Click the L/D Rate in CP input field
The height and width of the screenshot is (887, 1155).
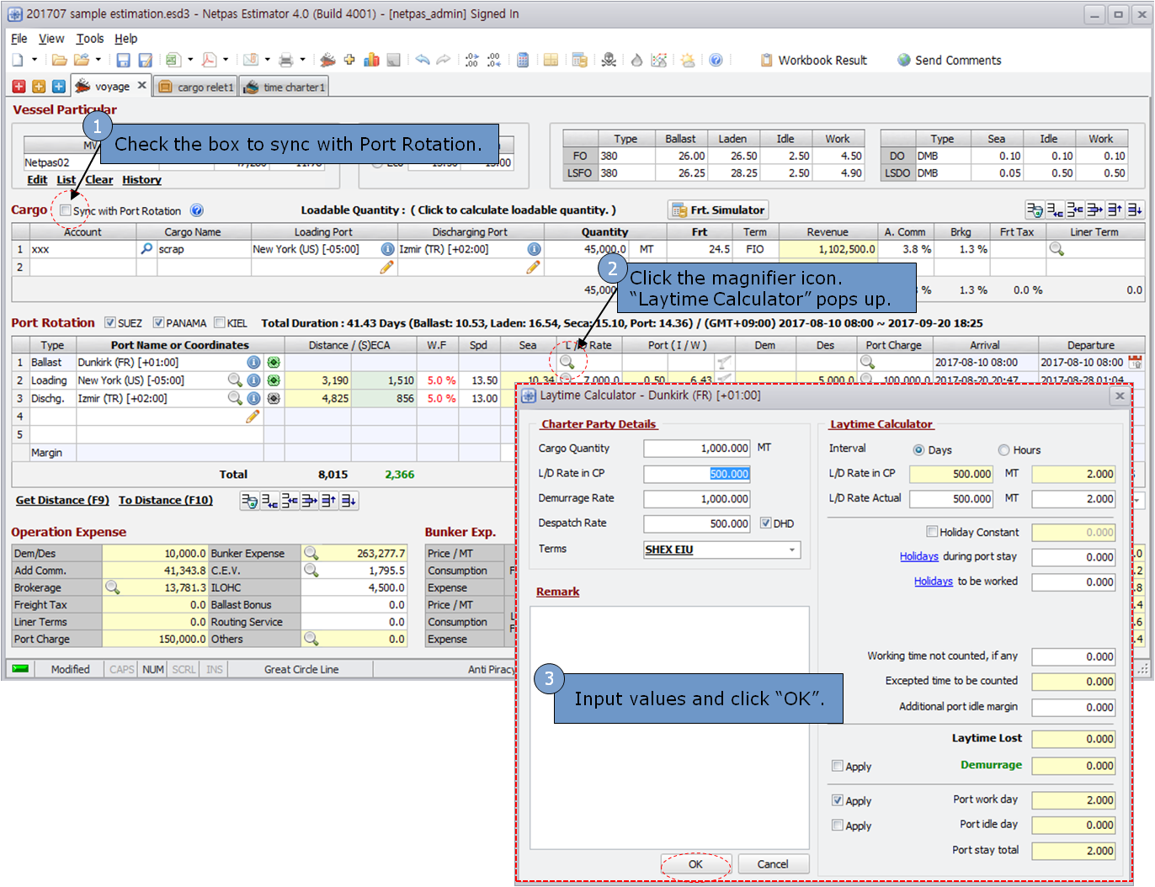pos(697,474)
